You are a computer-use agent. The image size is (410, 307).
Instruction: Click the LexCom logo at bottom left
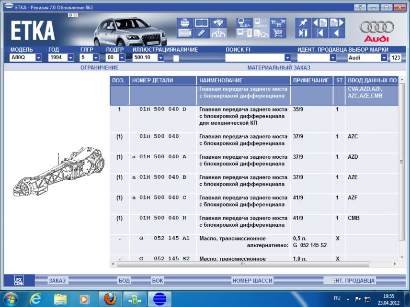pyautogui.click(x=19, y=280)
